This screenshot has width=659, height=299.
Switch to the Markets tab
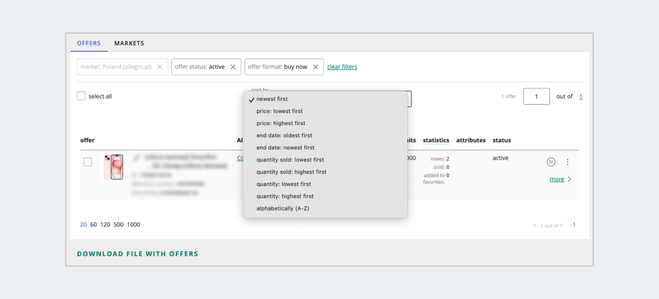pos(129,43)
